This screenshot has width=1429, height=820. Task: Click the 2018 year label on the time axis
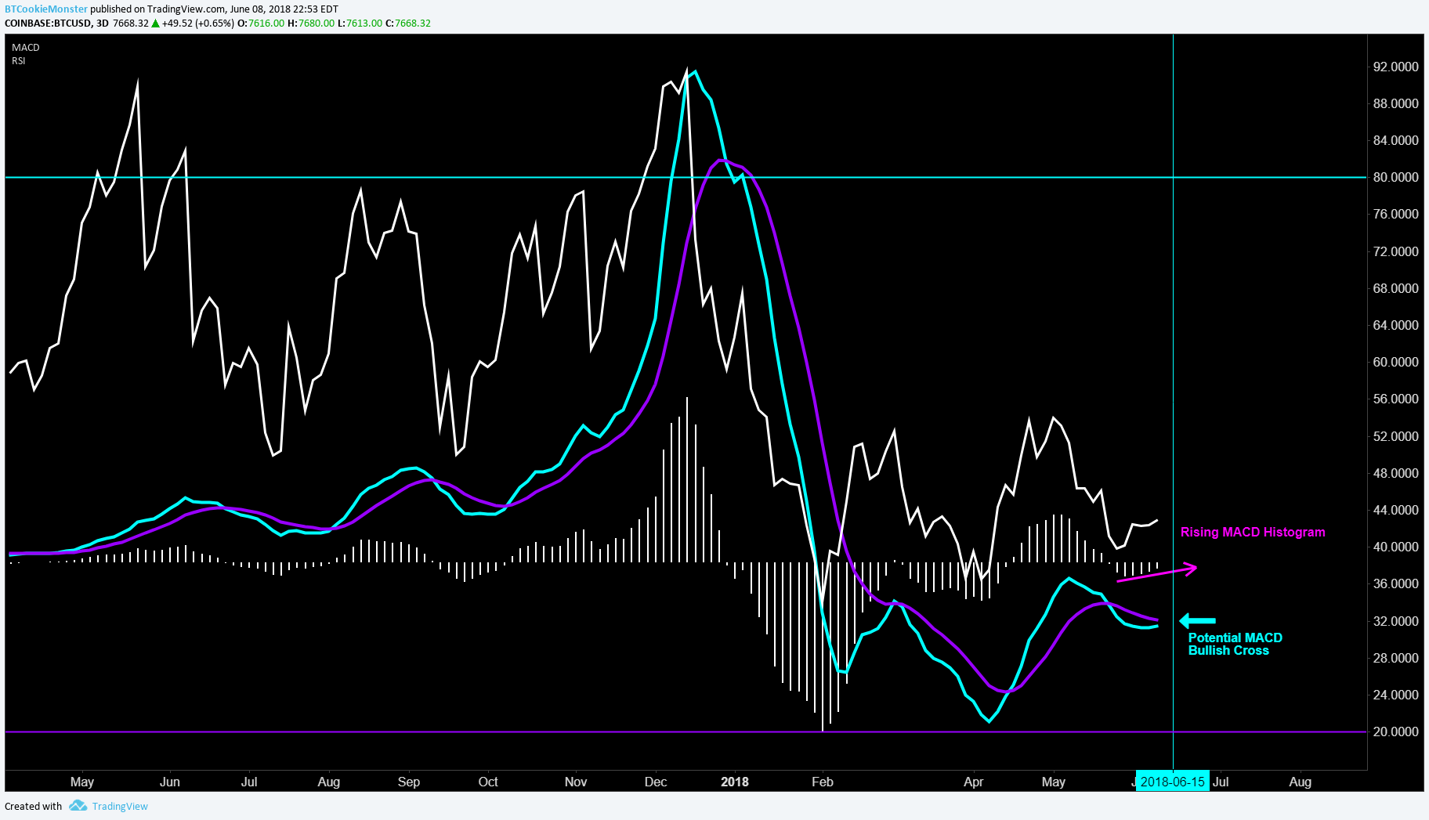735,782
